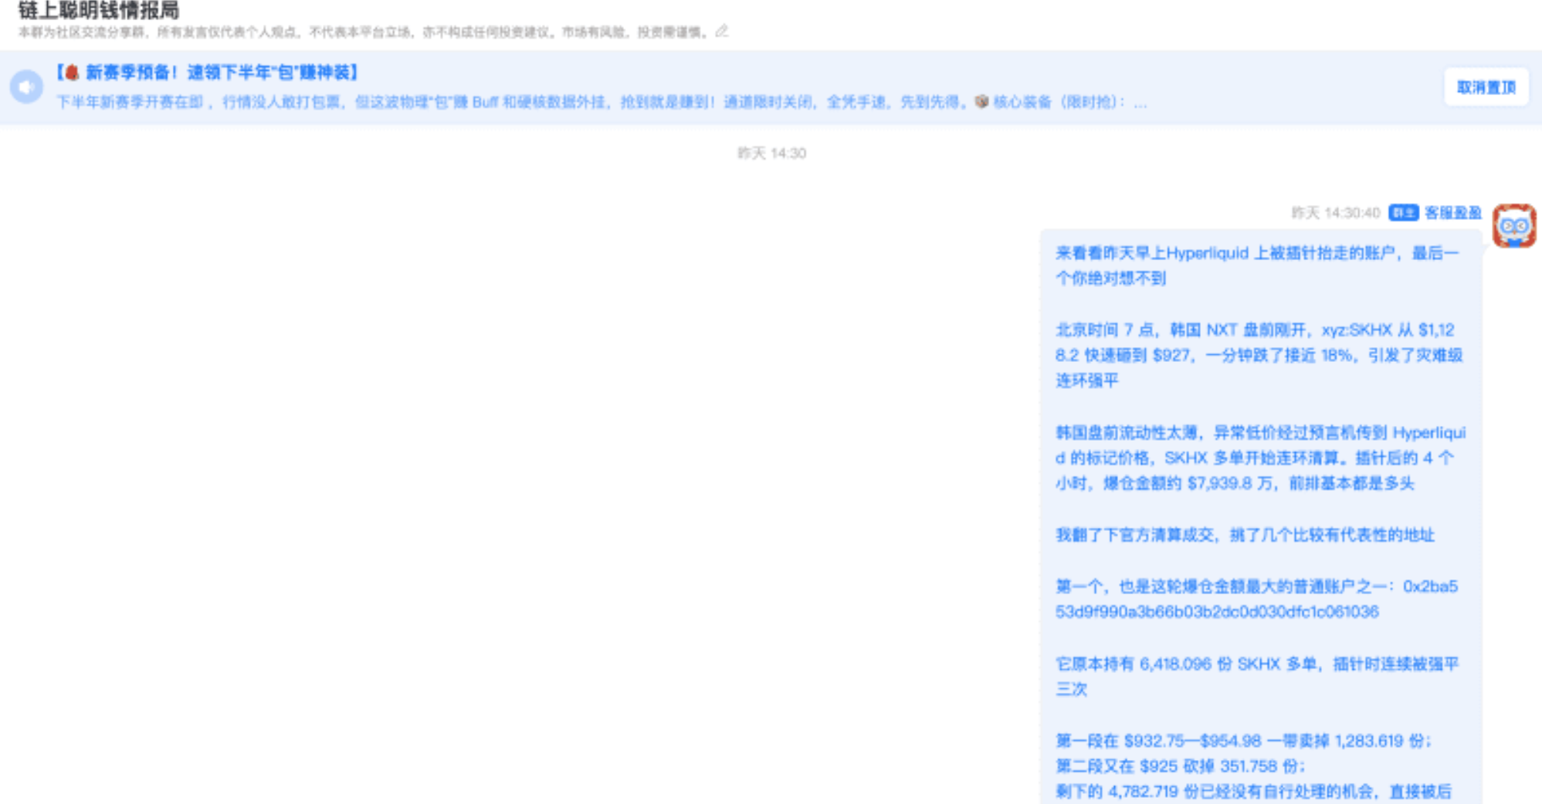Click the paragraph starting 韩国盘前流动性太薄
This screenshot has width=1542, height=804.
[x=1260, y=458]
